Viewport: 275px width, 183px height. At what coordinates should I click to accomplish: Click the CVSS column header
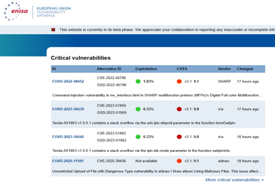tap(182, 69)
